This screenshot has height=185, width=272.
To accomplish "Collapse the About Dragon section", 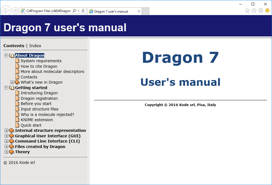I will click(x=6, y=55).
